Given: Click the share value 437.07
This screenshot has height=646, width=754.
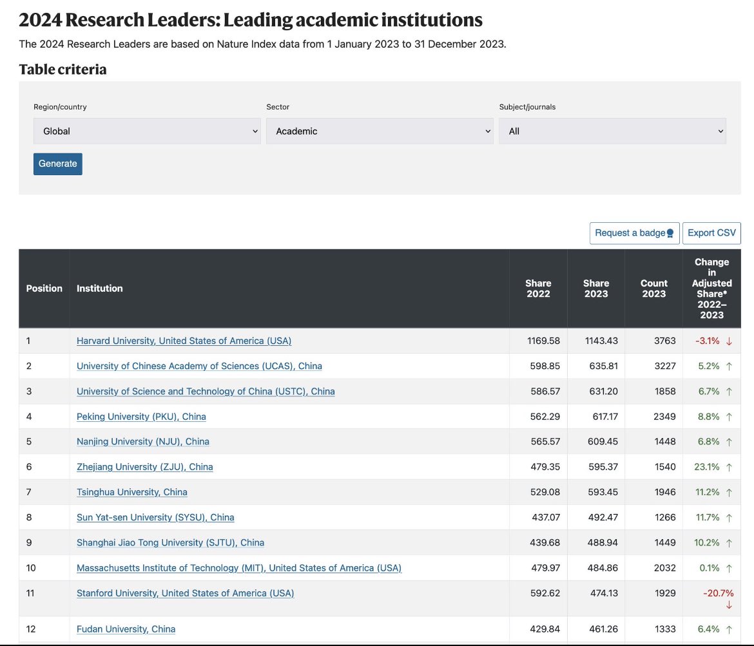Looking at the screenshot, I should point(546,518).
